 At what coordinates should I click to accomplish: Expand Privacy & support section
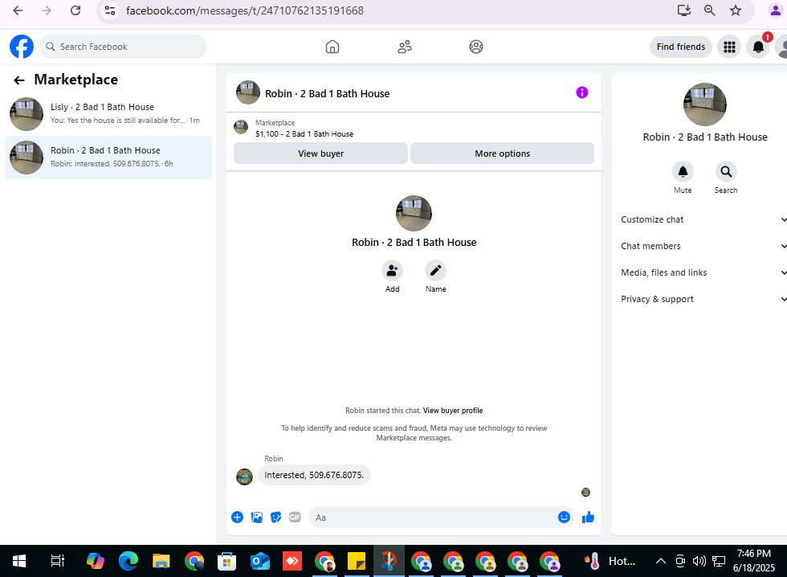coord(703,299)
